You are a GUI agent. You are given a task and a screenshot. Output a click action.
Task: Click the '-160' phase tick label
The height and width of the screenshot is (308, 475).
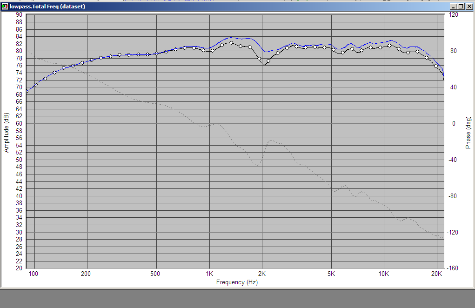pyautogui.click(x=453, y=268)
